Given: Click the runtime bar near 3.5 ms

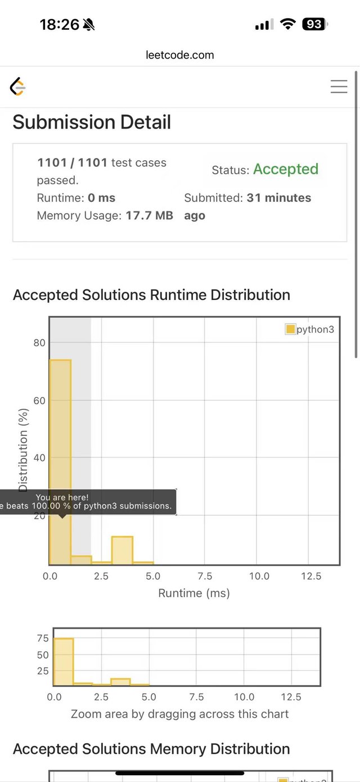Looking at the screenshot, I should pos(122,550).
